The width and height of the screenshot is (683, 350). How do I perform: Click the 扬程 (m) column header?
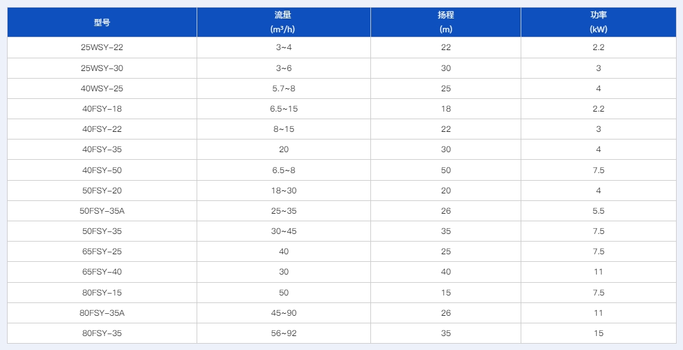pos(446,22)
